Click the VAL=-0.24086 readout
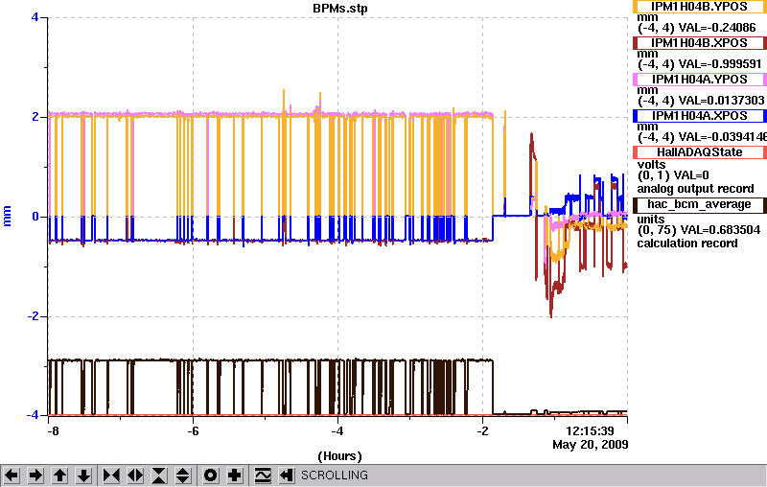Image resolution: width=767 pixels, height=487 pixels. (x=717, y=28)
